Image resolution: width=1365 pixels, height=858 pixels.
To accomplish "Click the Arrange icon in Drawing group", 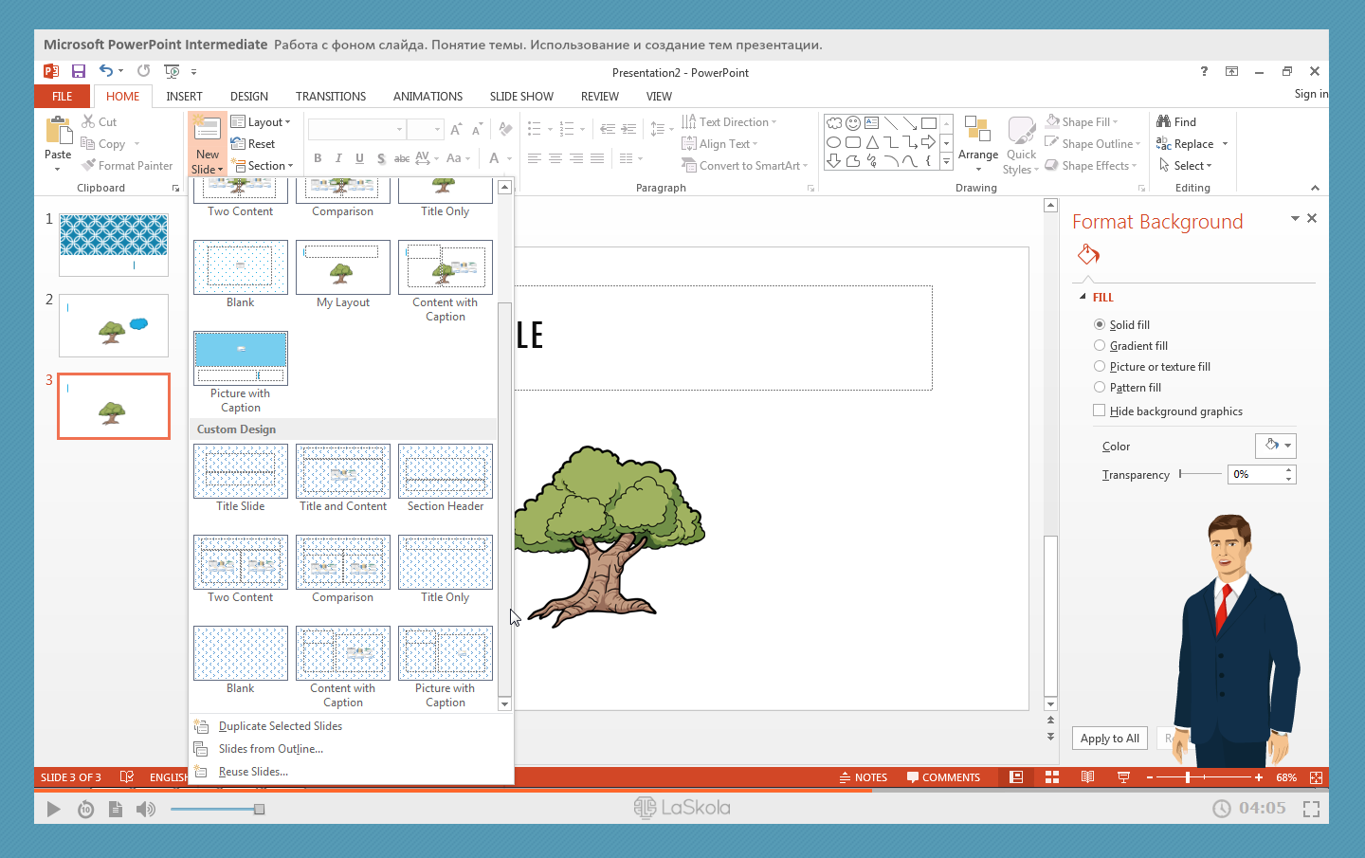I will pyautogui.click(x=977, y=130).
